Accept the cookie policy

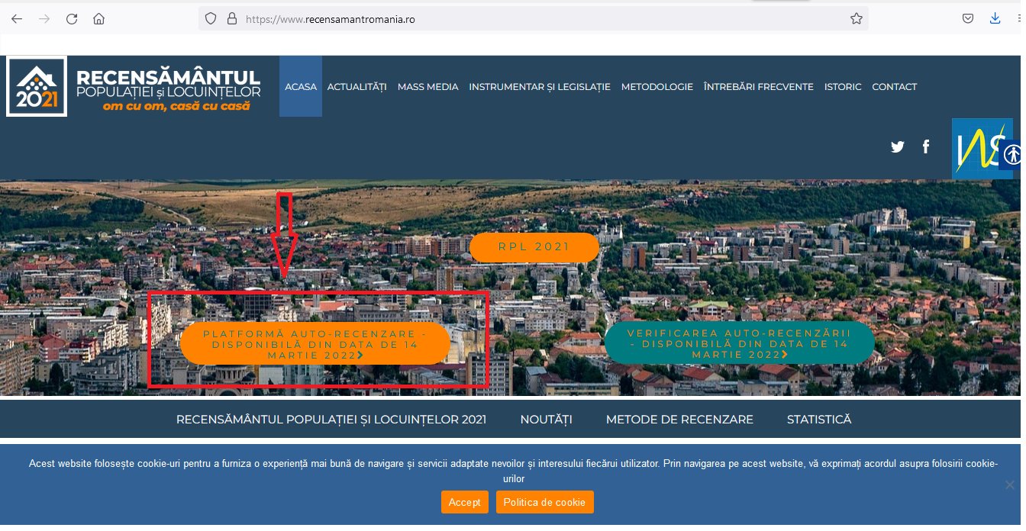(464, 502)
